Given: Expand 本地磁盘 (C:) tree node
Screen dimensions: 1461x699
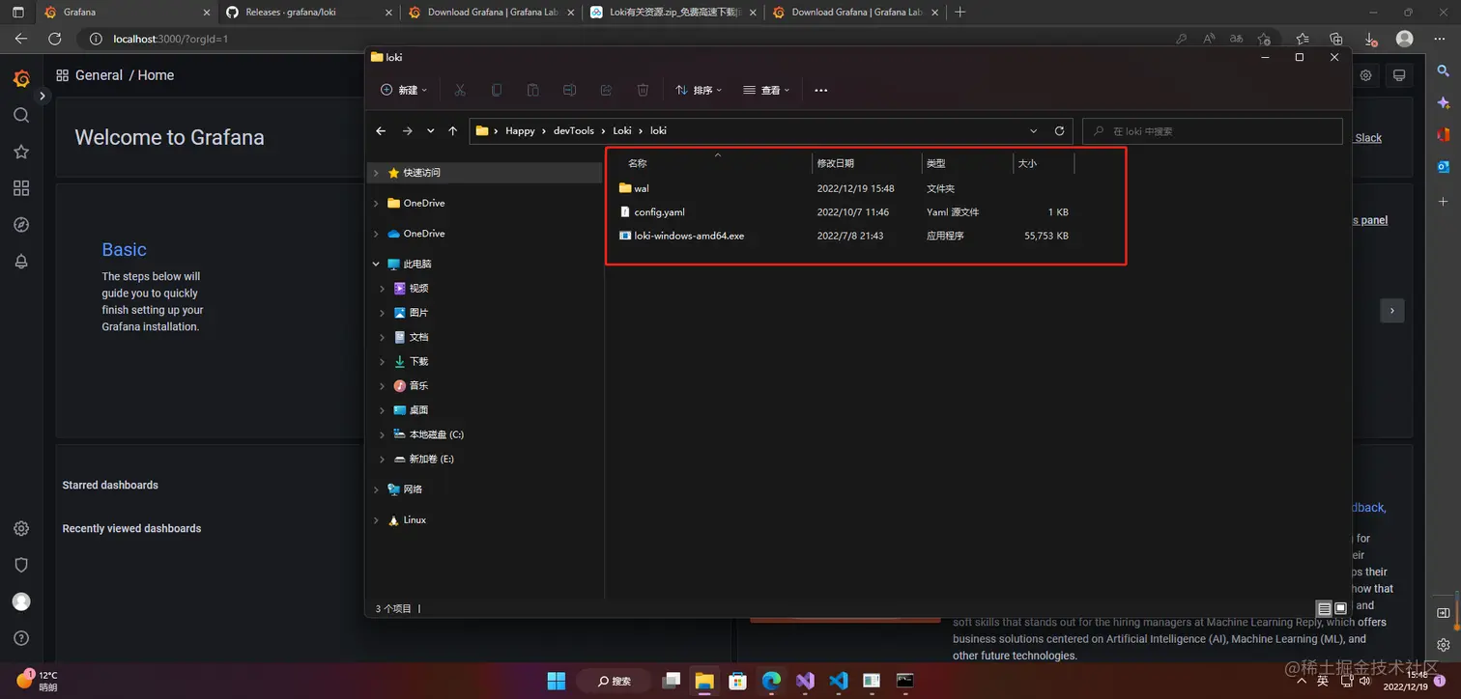Looking at the screenshot, I should click(x=384, y=434).
